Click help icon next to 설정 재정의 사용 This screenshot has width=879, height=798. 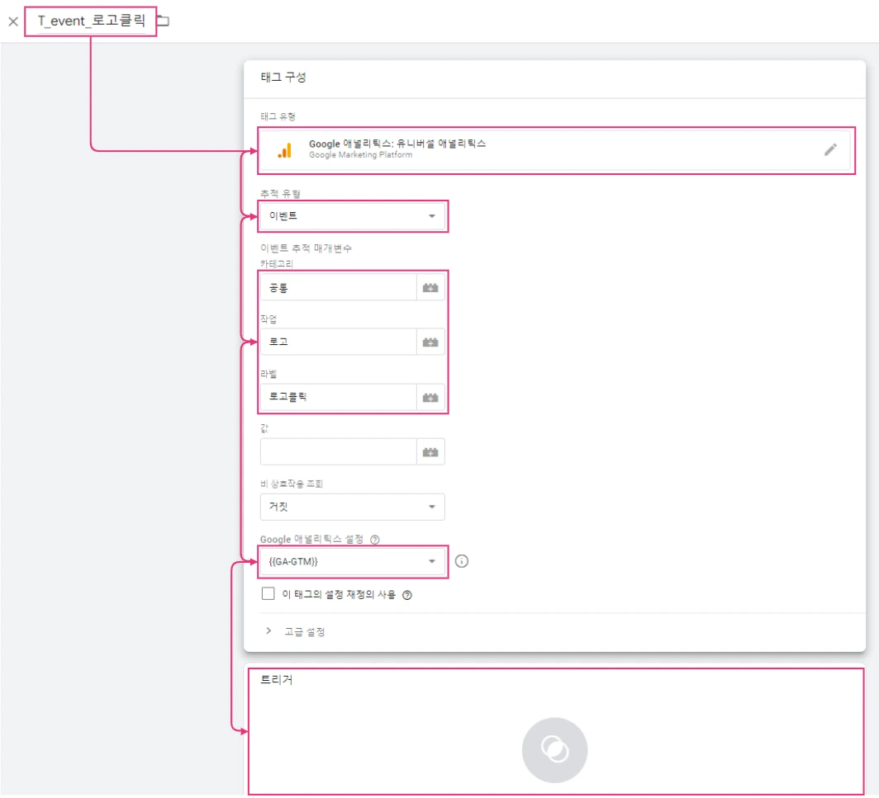[x=407, y=595]
